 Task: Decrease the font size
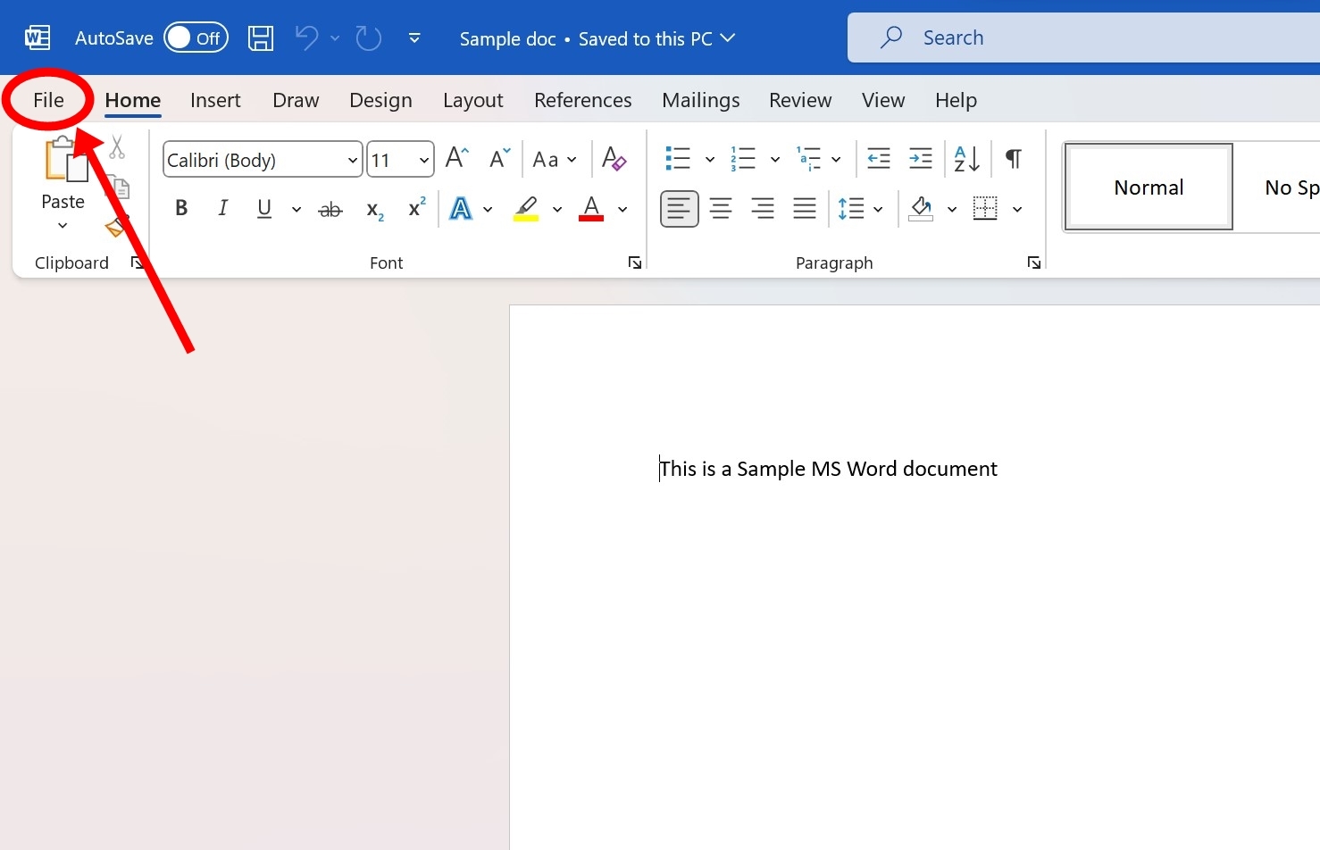(x=499, y=158)
